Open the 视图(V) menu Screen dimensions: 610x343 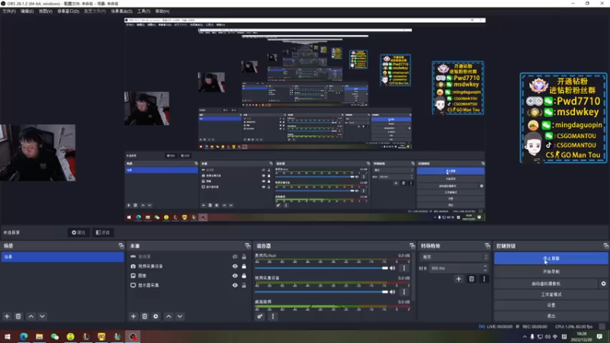tap(45, 11)
